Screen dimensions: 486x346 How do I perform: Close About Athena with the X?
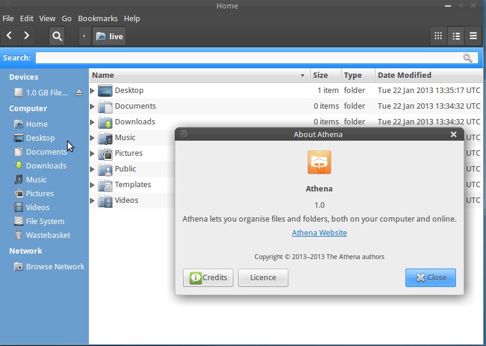(x=453, y=135)
